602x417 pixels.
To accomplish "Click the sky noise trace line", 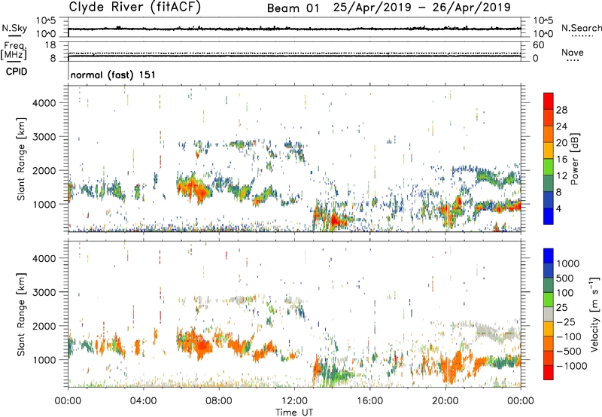I will pyautogui.click(x=294, y=29).
